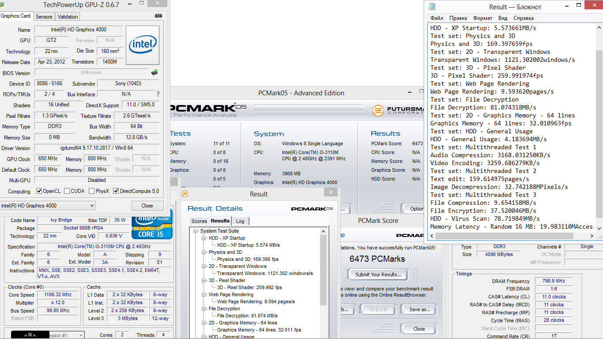
Task: Collapse the System Test Suite tree node
Action: [196, 231]
